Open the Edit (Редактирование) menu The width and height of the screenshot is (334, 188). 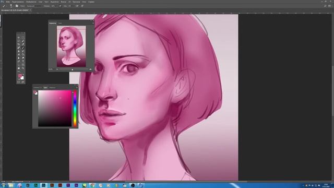(x=18, y=2)
